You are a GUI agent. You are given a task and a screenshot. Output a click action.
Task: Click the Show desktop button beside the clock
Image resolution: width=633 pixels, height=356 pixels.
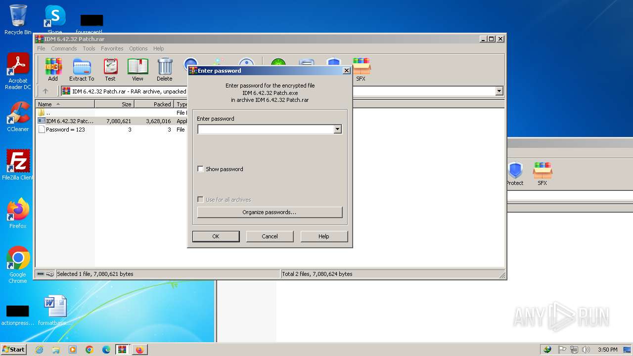pos(628,350)
